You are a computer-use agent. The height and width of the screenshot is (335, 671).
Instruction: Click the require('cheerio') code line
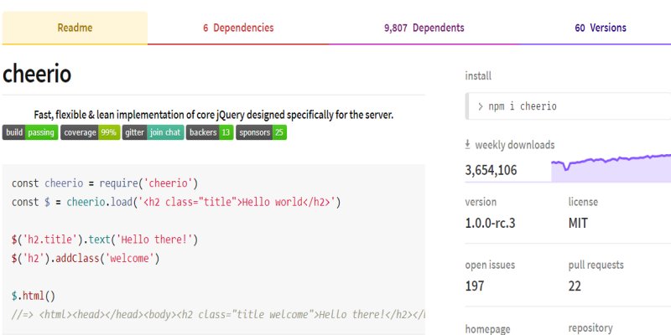(105, 183)
